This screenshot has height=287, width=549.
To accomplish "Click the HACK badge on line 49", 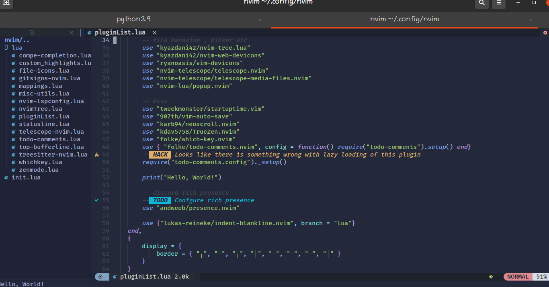I will click(160, 154).
